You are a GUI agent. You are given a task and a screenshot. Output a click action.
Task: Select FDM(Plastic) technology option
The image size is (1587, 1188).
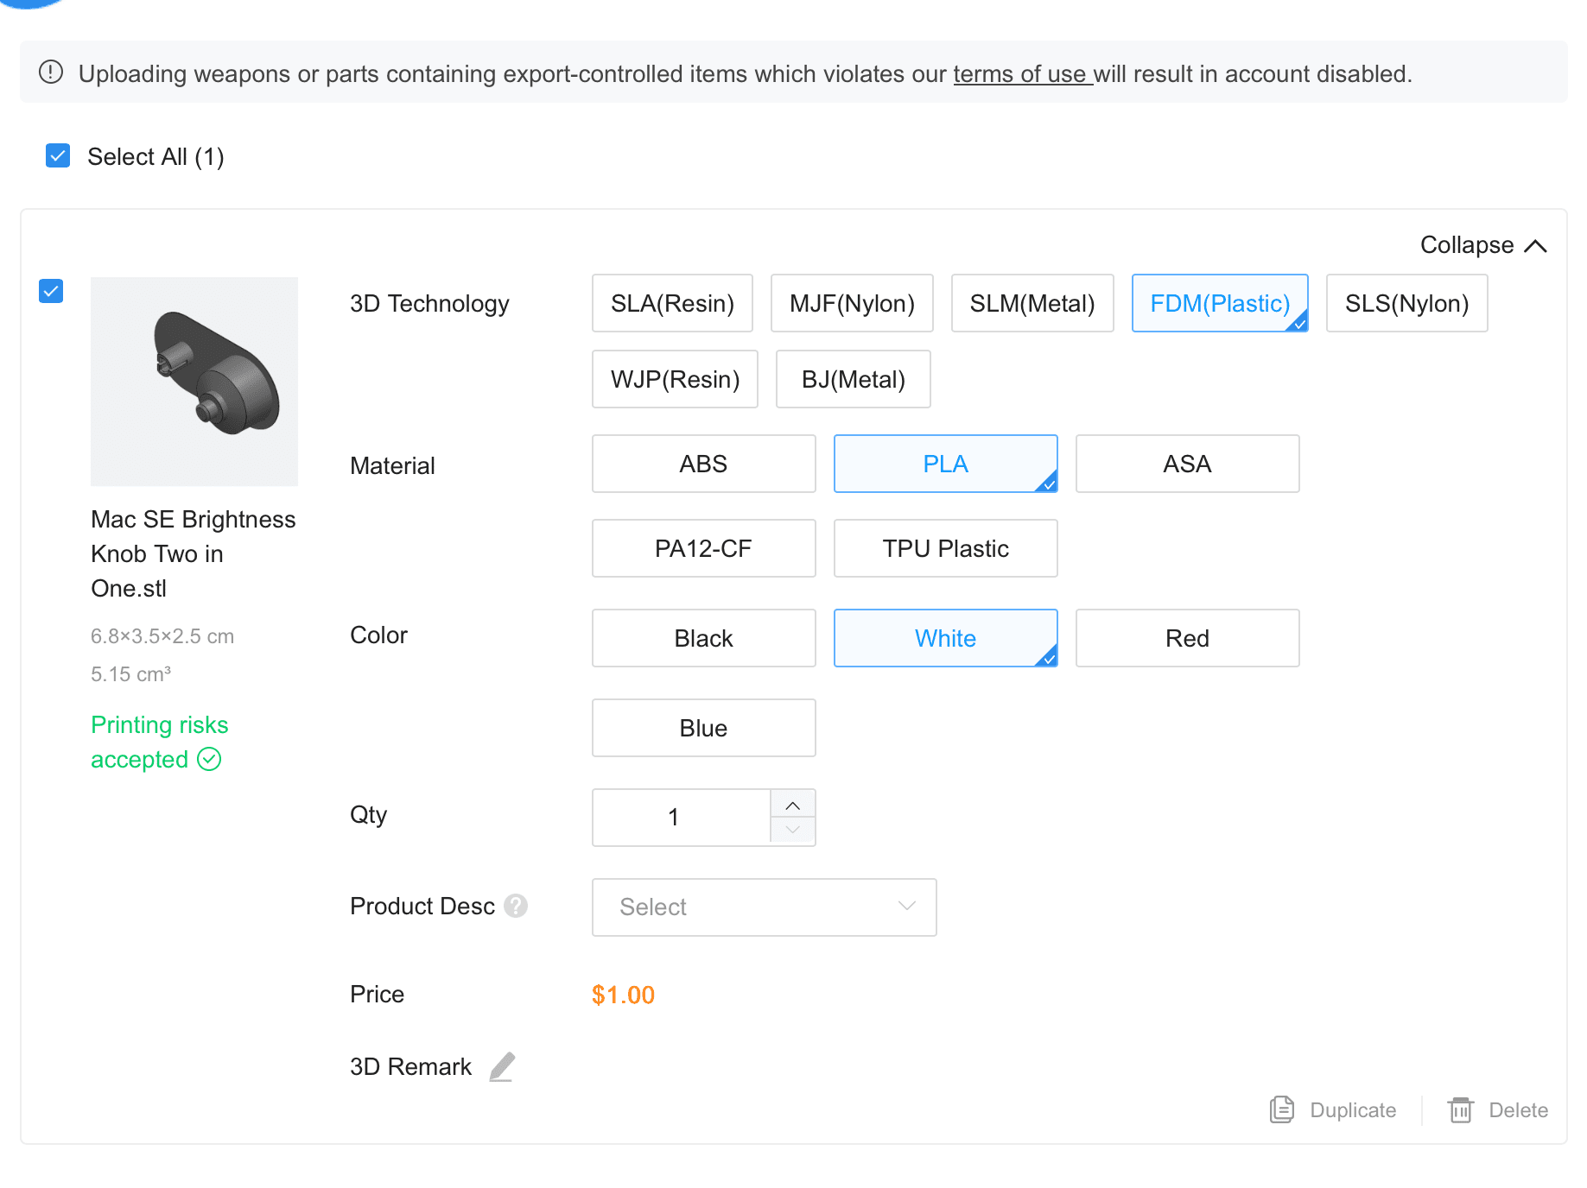click(1220, 303)
